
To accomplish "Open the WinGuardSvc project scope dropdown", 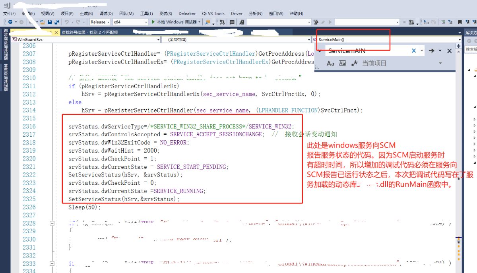I will coord(86,40).
